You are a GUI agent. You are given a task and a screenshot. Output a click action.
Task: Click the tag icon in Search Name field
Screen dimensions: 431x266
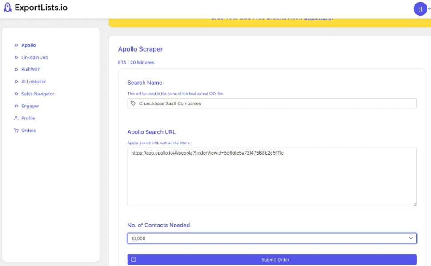click(133, 103)
